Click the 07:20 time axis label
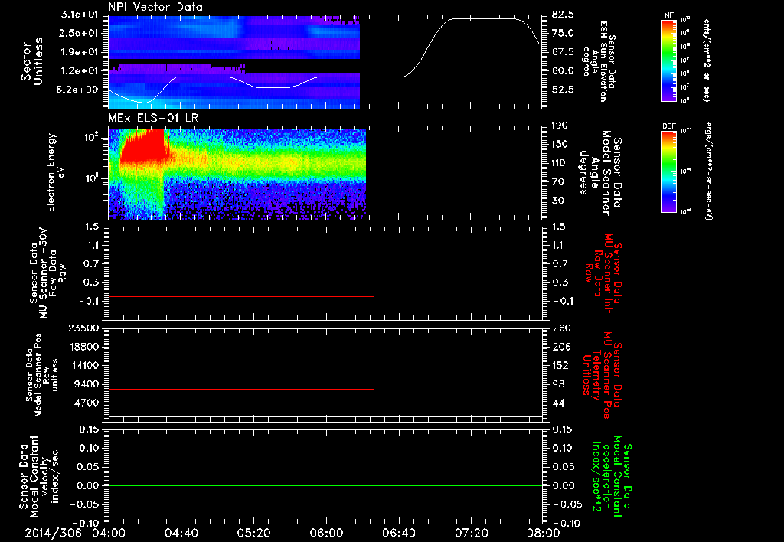This screenshot has width=784, height=542. (471, 533)
